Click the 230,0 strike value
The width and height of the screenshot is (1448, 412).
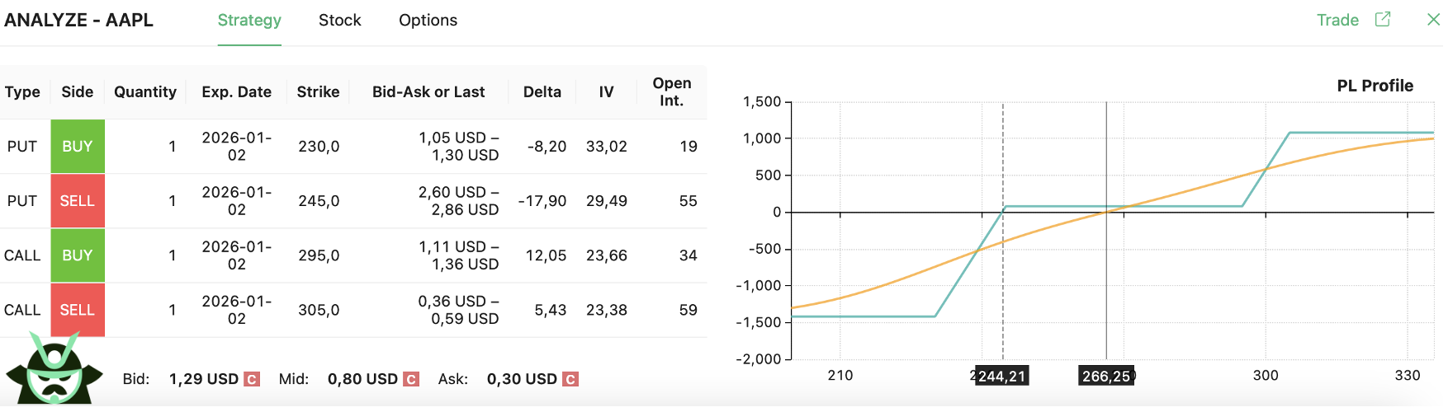(x=319, y=147)
